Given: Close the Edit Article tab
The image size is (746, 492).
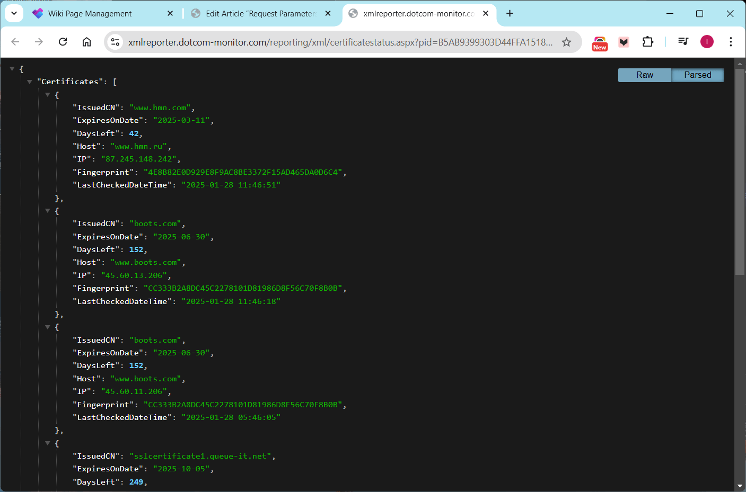Looking at the screenshot, I should pyautogui.click(x=328, y=13).
